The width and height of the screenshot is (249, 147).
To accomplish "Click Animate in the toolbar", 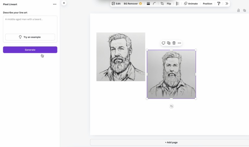I will [191, 4].
